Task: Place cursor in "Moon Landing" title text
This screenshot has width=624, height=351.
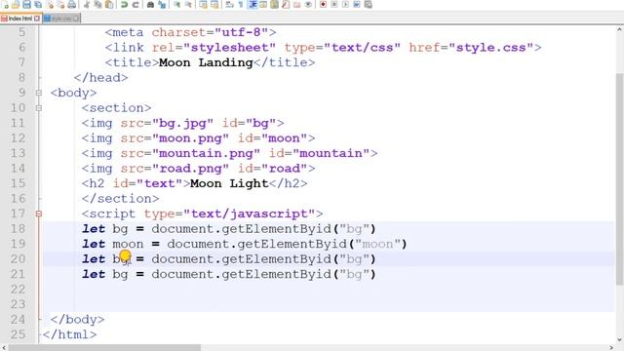Action: click(x=206, y=62)
